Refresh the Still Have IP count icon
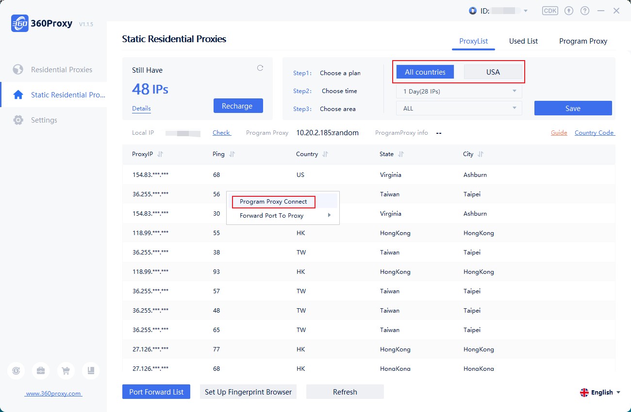This screenshot has width=631, height=412. (260, 68)
